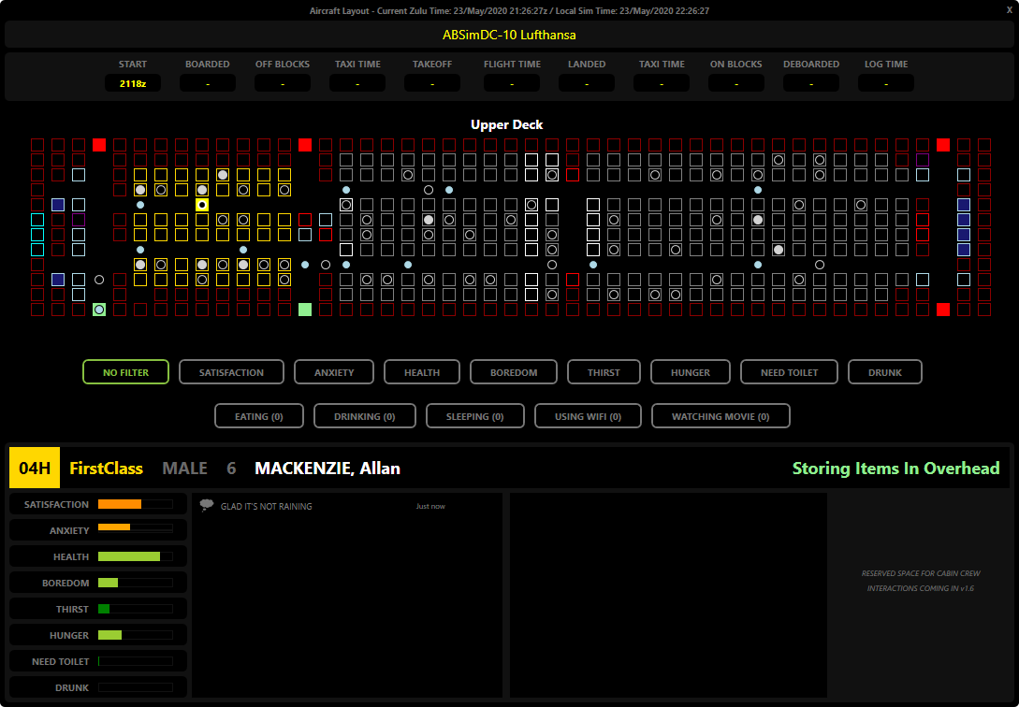Click the thought GLAD IT'S NOT RAINING
Screen dimensions: 1019x707
(x=267, y=506)
